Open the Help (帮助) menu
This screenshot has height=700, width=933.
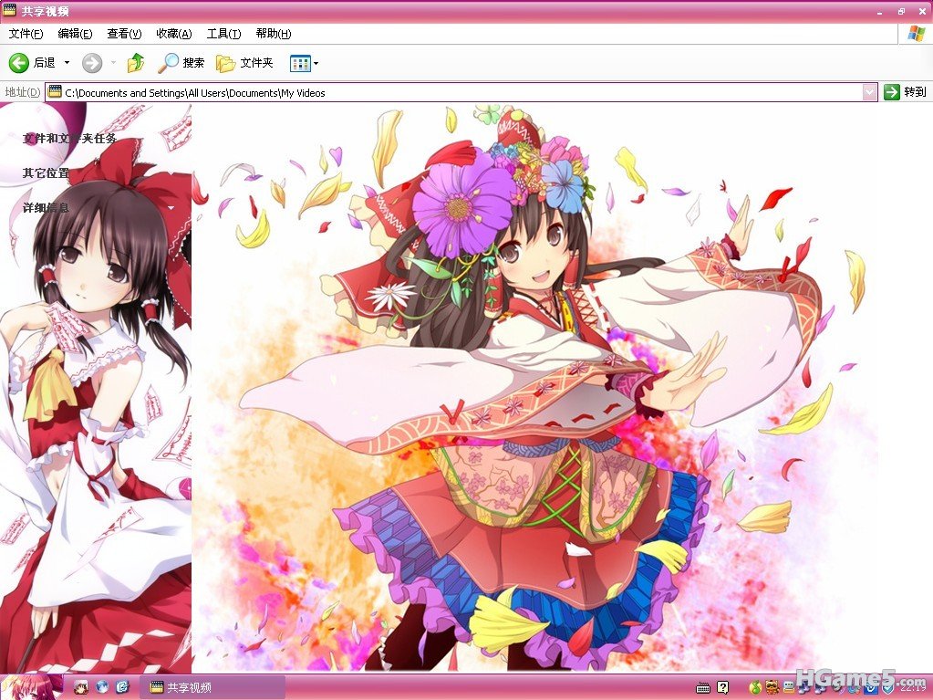[273, 34]
